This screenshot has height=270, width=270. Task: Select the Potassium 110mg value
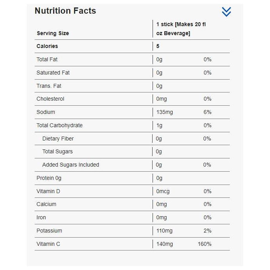(164, 231)
